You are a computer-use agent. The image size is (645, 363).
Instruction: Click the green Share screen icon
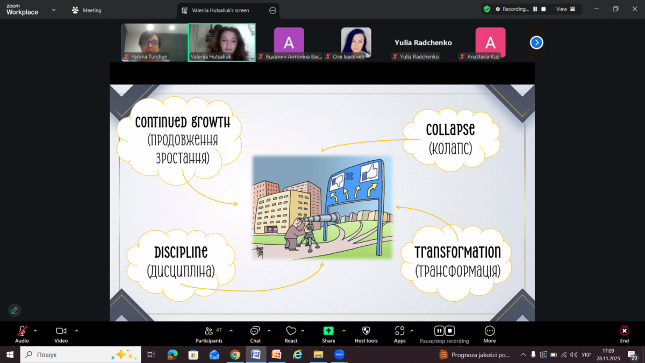[328, 331]
